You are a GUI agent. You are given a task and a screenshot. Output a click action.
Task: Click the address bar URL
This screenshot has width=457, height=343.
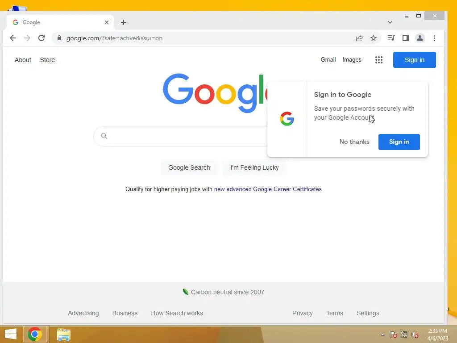pos(114,38)
